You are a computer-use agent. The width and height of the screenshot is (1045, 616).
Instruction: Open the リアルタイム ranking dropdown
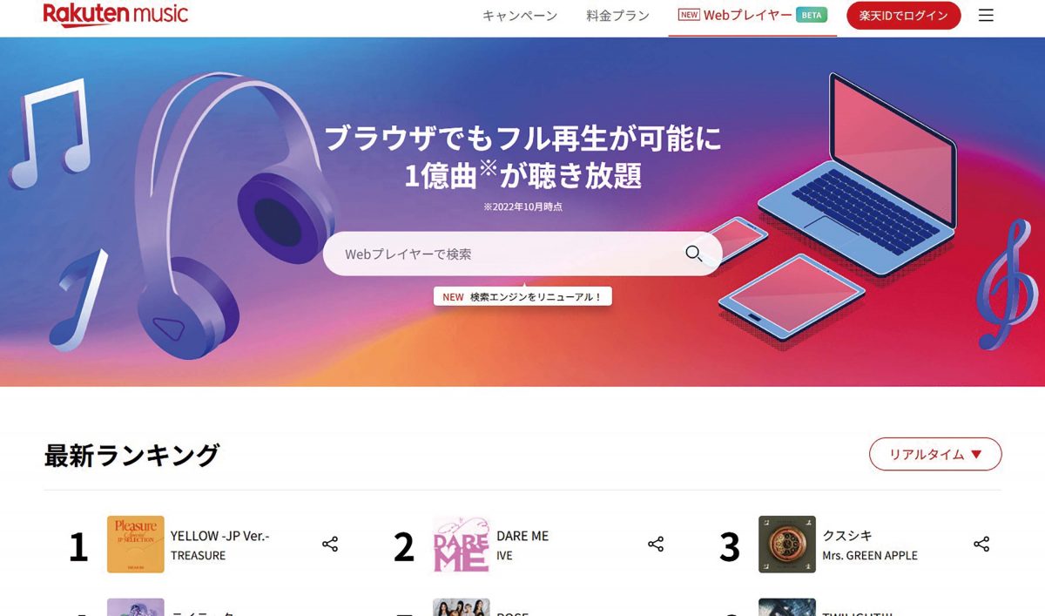(935, 454)
